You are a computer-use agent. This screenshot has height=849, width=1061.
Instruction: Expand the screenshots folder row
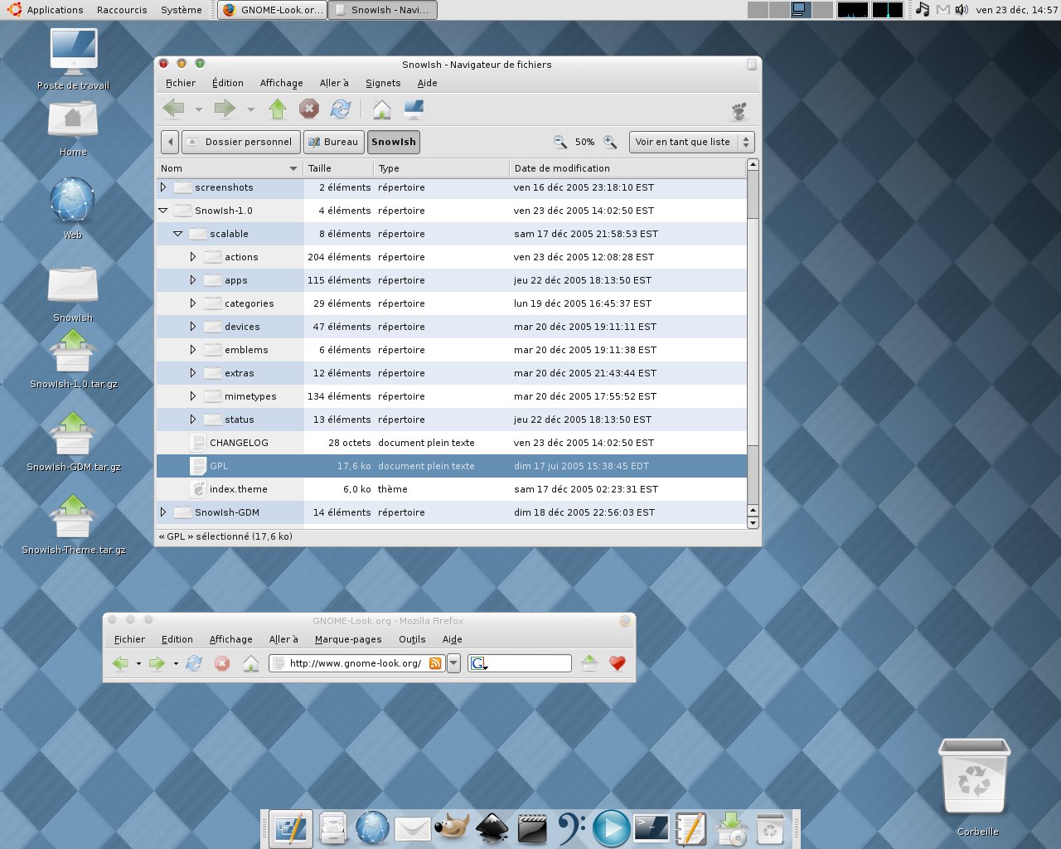pos(163,187)
